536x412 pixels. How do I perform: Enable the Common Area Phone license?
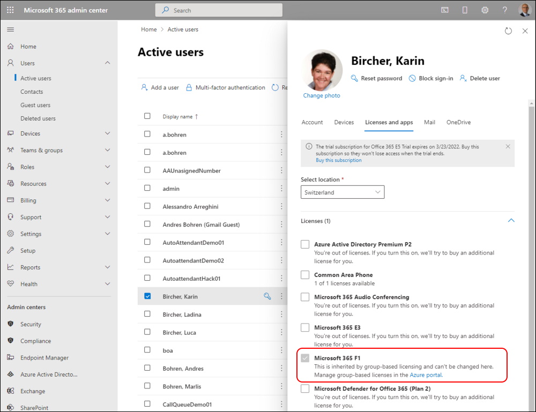pyautogui.click(x=305, y=275)
